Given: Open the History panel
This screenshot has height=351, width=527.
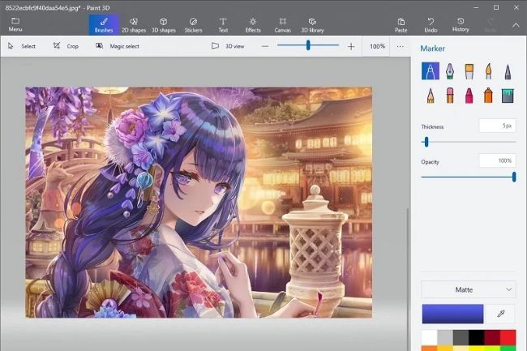Looking at the screenshot, I should pyautogui.click(x=461, y=24).
